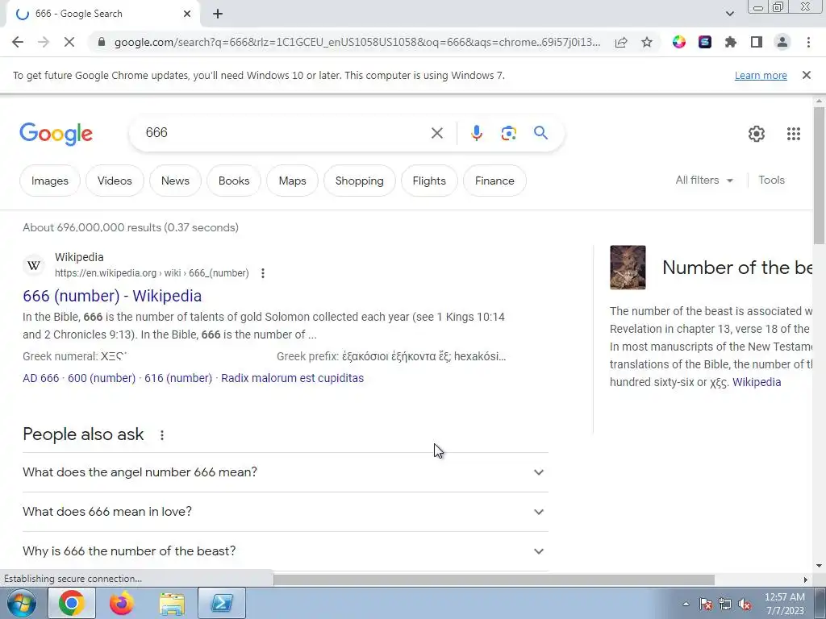This screenshot has height=619, width=826.
Task: Search by voice microphone
Action: click(476, 133)
